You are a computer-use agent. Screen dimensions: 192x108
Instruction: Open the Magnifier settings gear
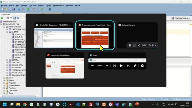142,66
